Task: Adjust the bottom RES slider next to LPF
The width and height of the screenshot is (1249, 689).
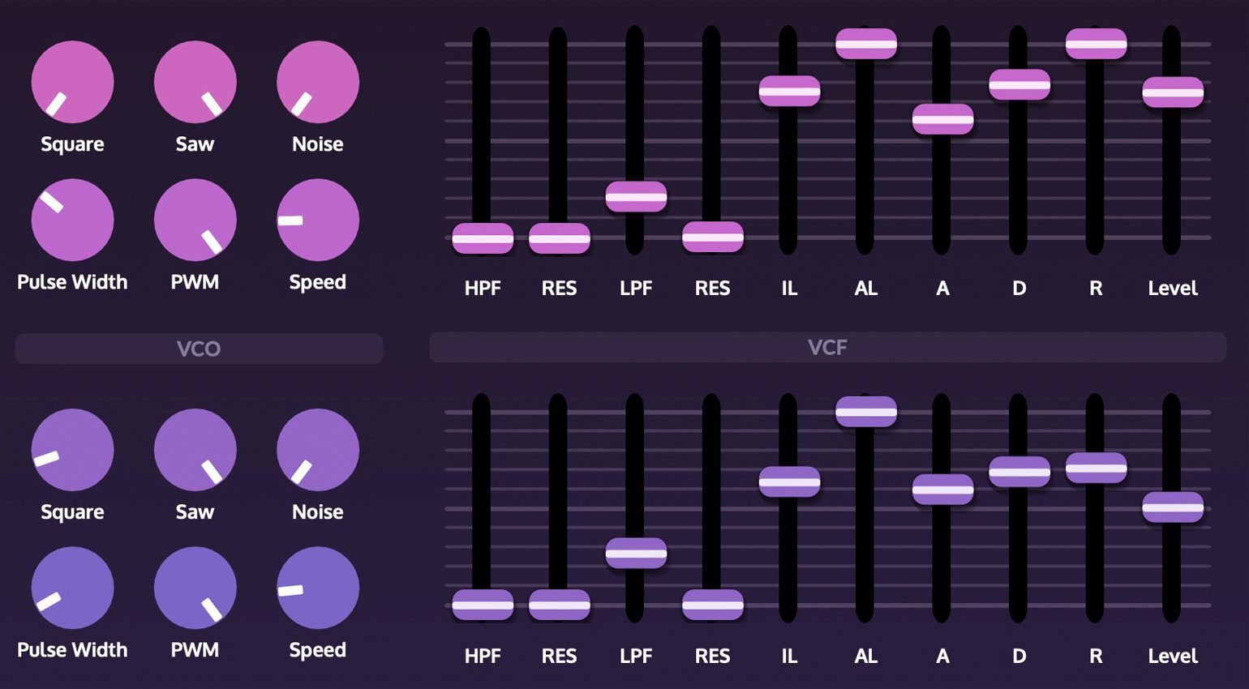Action: pos(712,603)
